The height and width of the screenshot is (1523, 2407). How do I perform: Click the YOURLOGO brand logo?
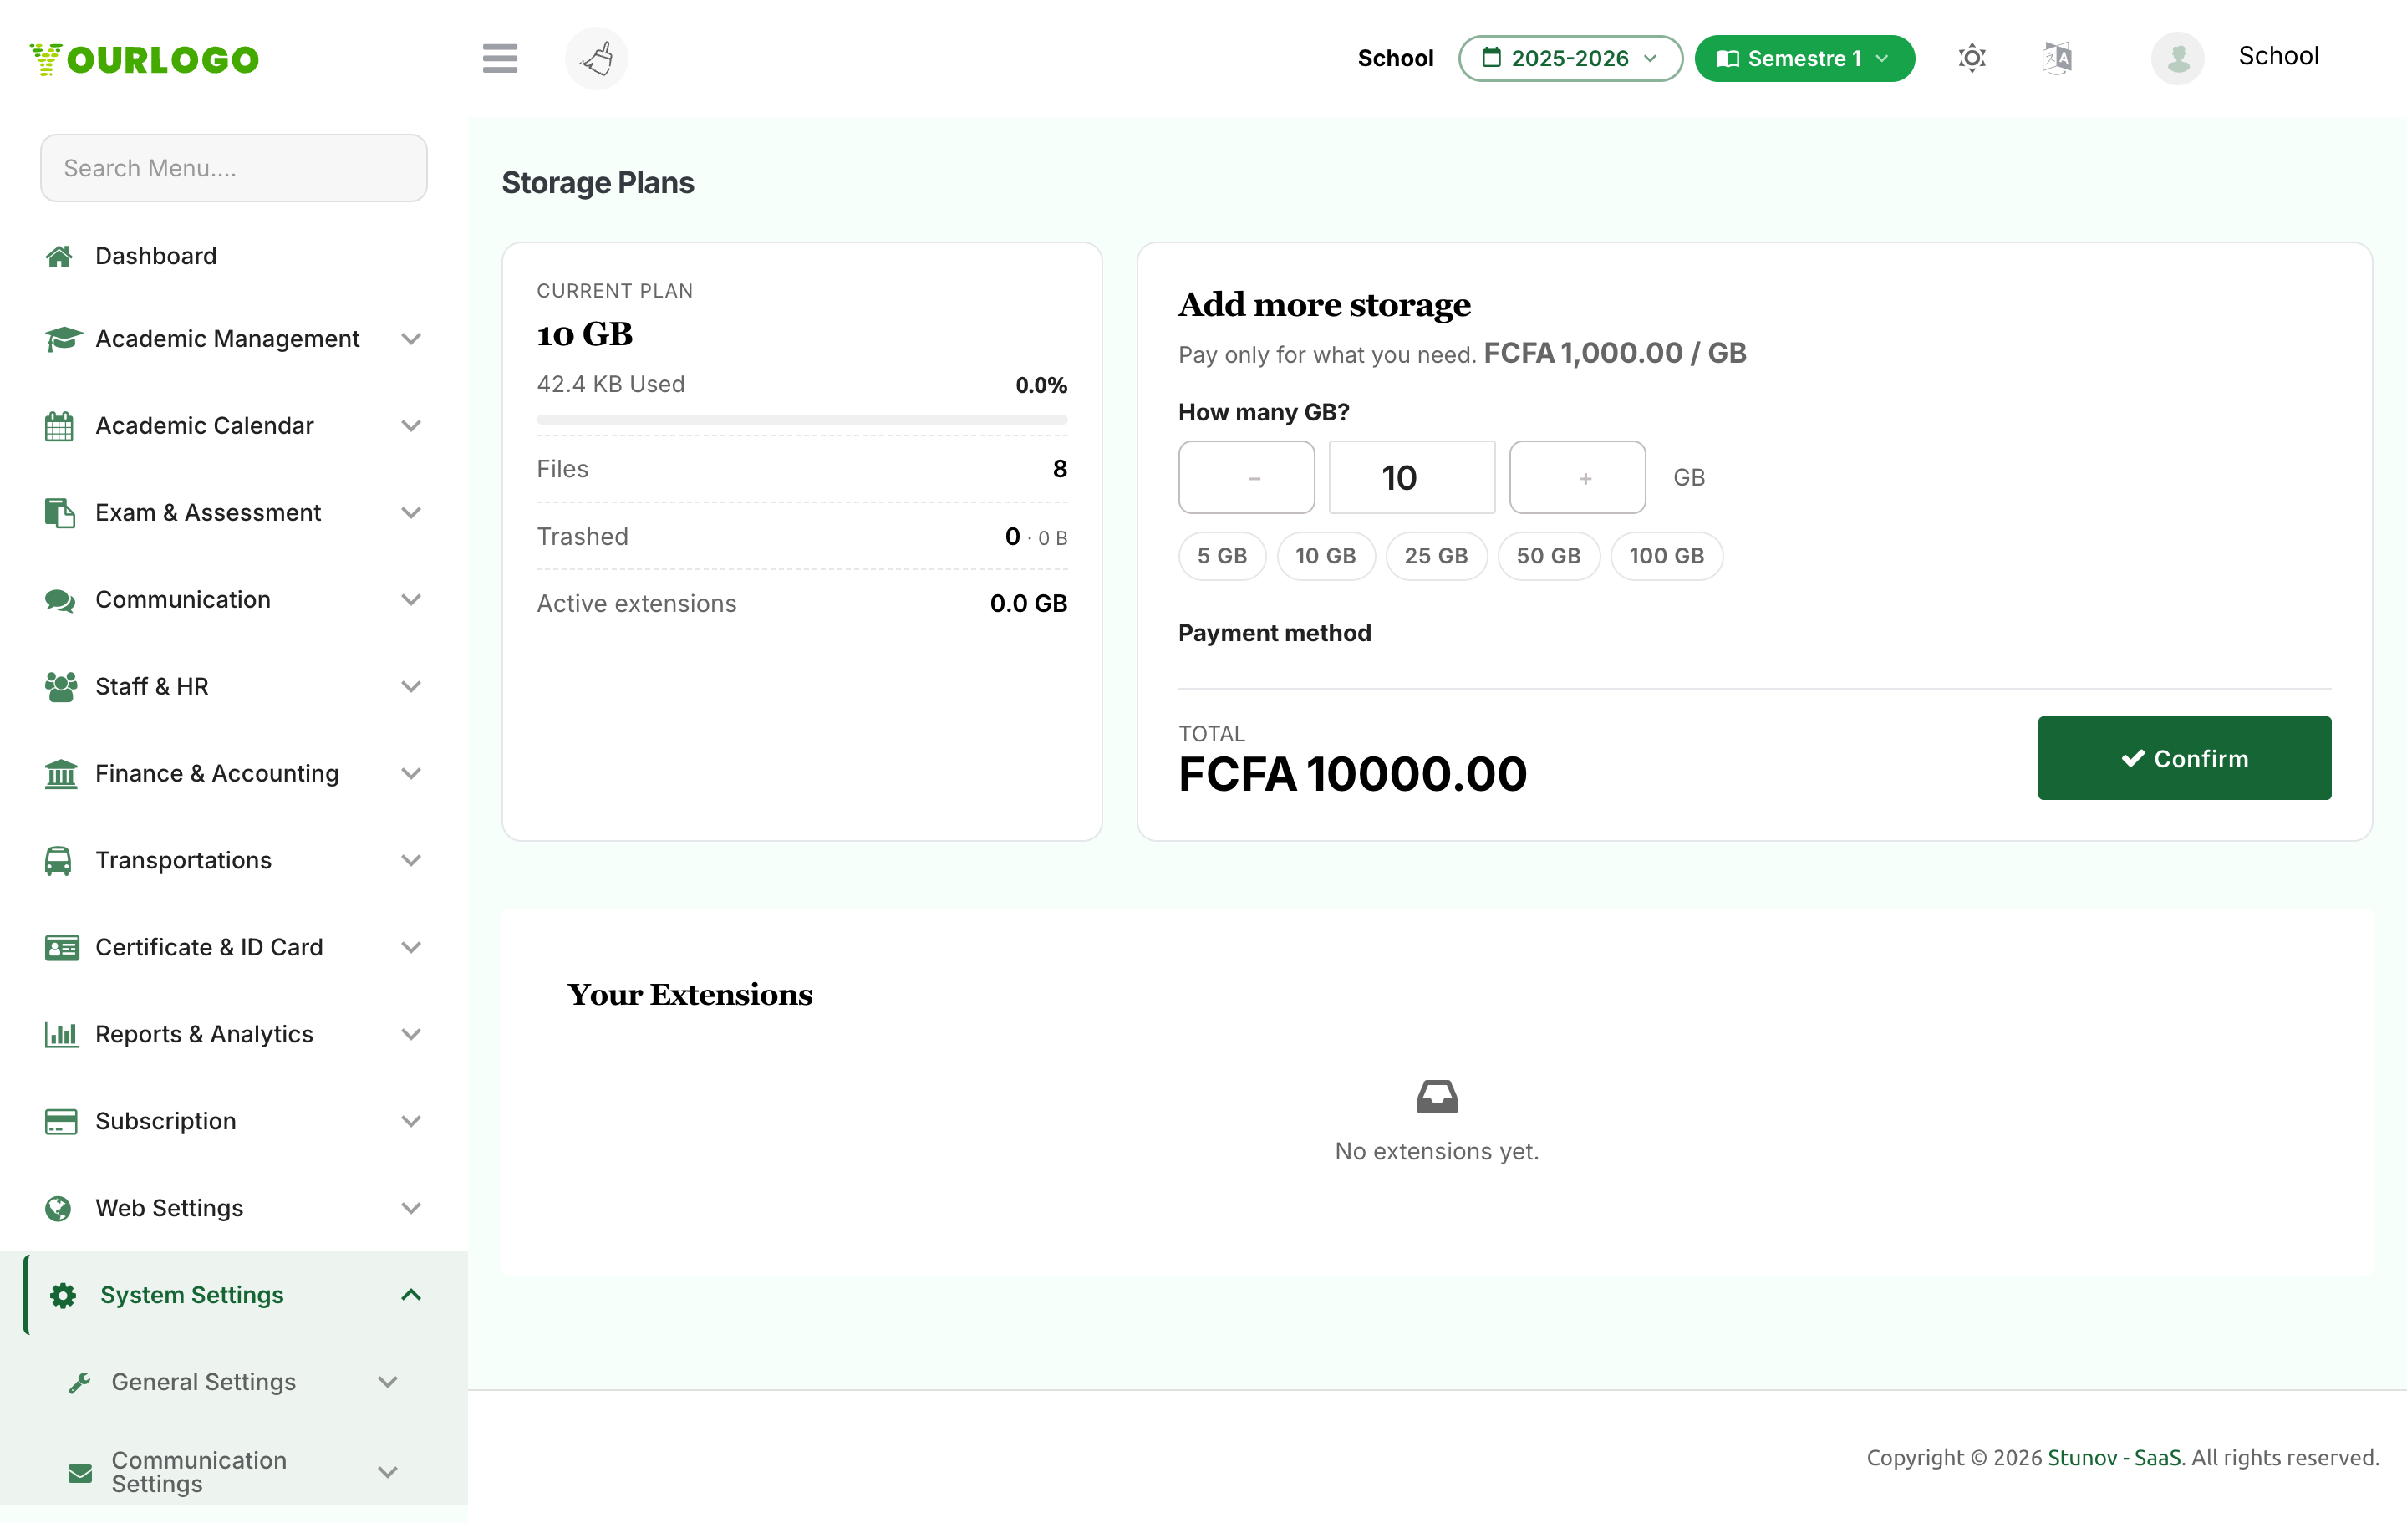(145, 59)
